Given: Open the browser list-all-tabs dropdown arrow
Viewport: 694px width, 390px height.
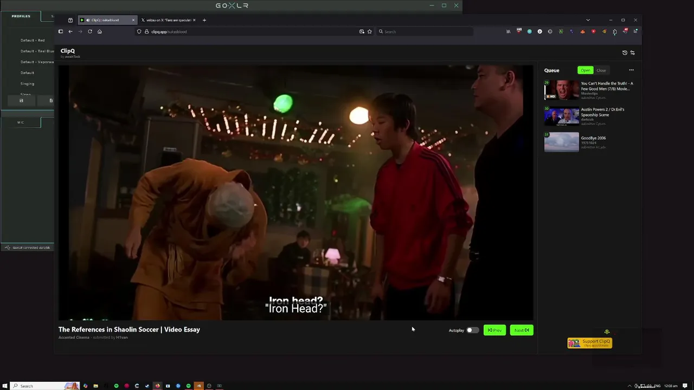Looking at the screenshot, I should coord(588,20).
